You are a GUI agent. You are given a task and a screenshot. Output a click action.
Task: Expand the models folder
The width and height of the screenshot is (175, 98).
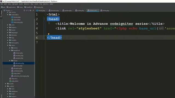[8, 40]
